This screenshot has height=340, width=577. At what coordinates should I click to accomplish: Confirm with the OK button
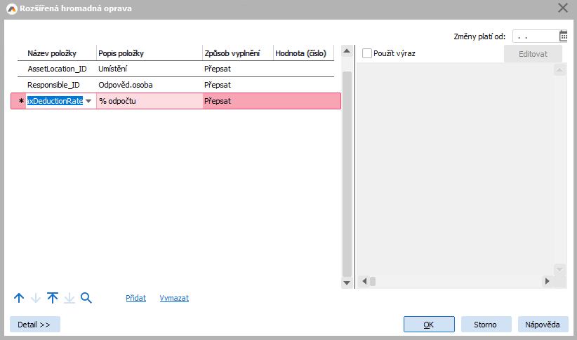pyautogui.click(x=429, y=324)
